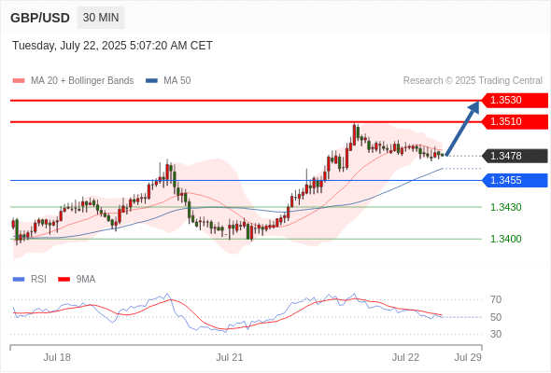
Task: Click the Jul 18 date axis label
Action: coord(57,357)
